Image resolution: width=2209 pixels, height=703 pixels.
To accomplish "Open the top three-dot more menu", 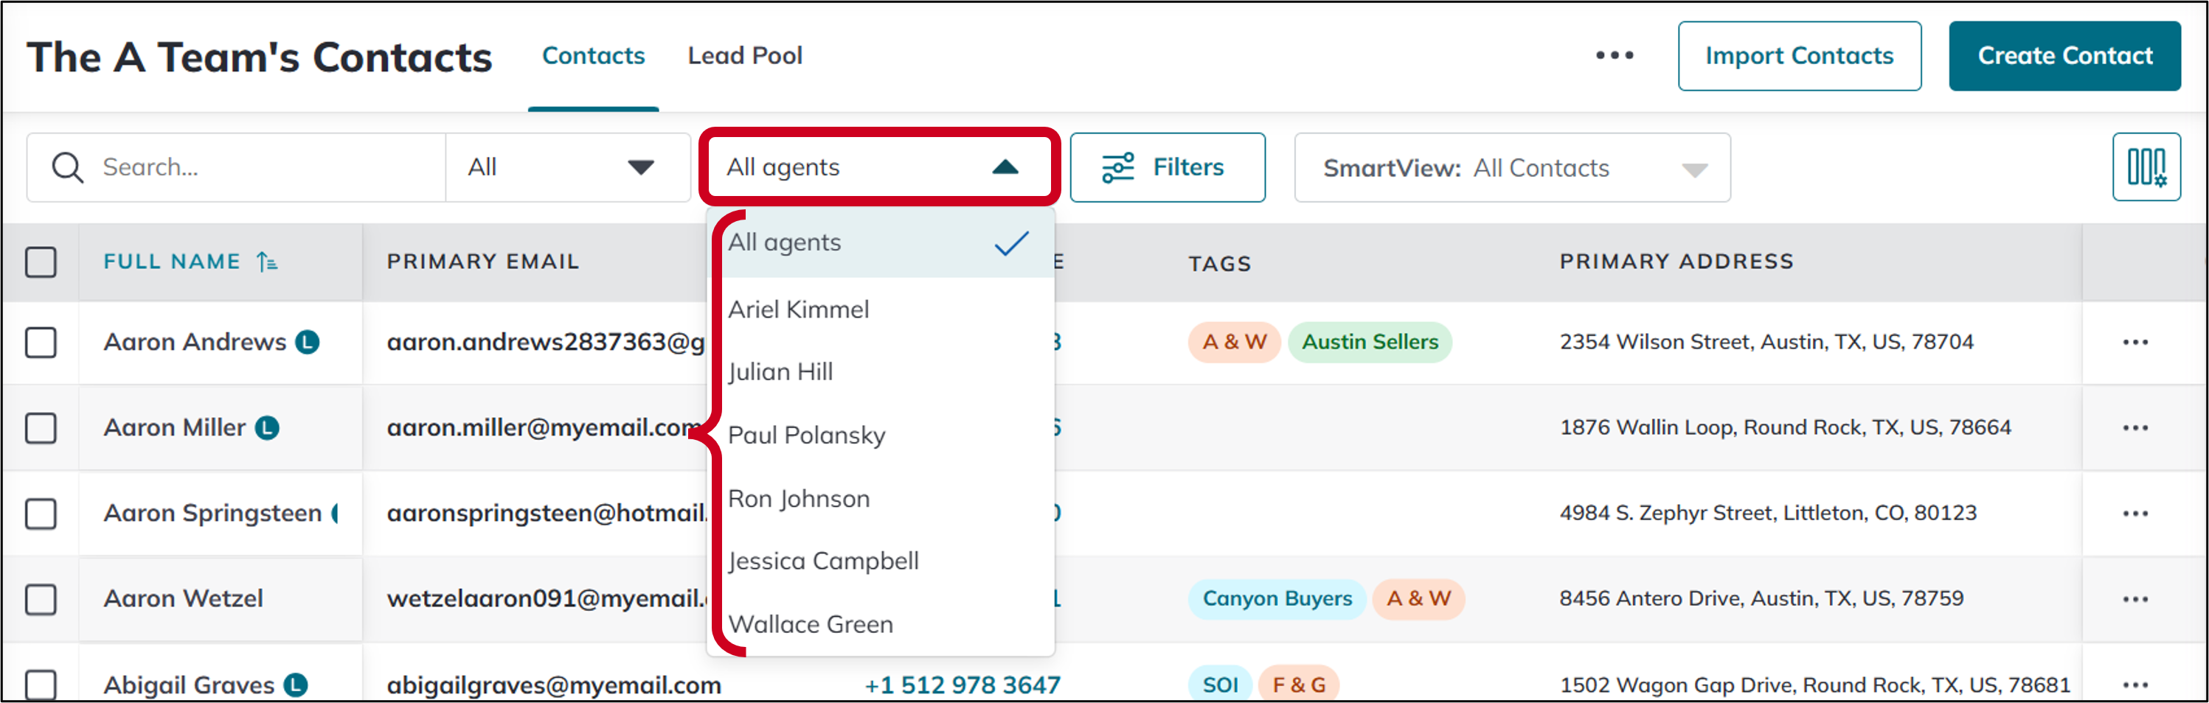I will 1614,56.
